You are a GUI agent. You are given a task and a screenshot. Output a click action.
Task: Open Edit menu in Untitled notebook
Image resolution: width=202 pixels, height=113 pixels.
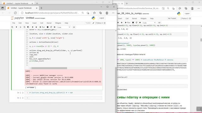pos(20,23)
